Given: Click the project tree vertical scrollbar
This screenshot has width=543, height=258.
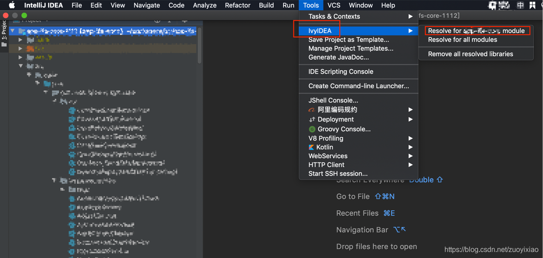Looking at the screenshot, I should (200, 46).
